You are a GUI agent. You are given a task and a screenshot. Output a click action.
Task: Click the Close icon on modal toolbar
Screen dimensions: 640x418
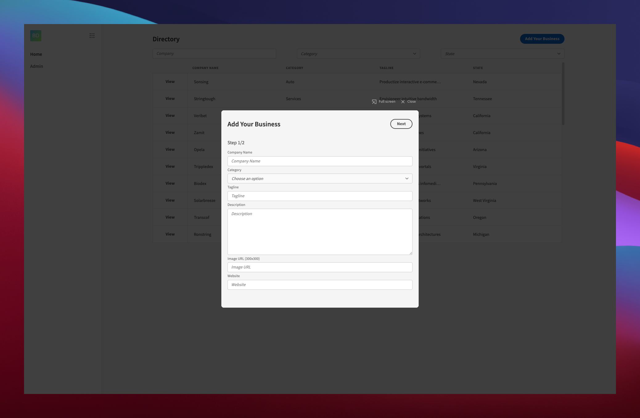[x=403, y=102]
